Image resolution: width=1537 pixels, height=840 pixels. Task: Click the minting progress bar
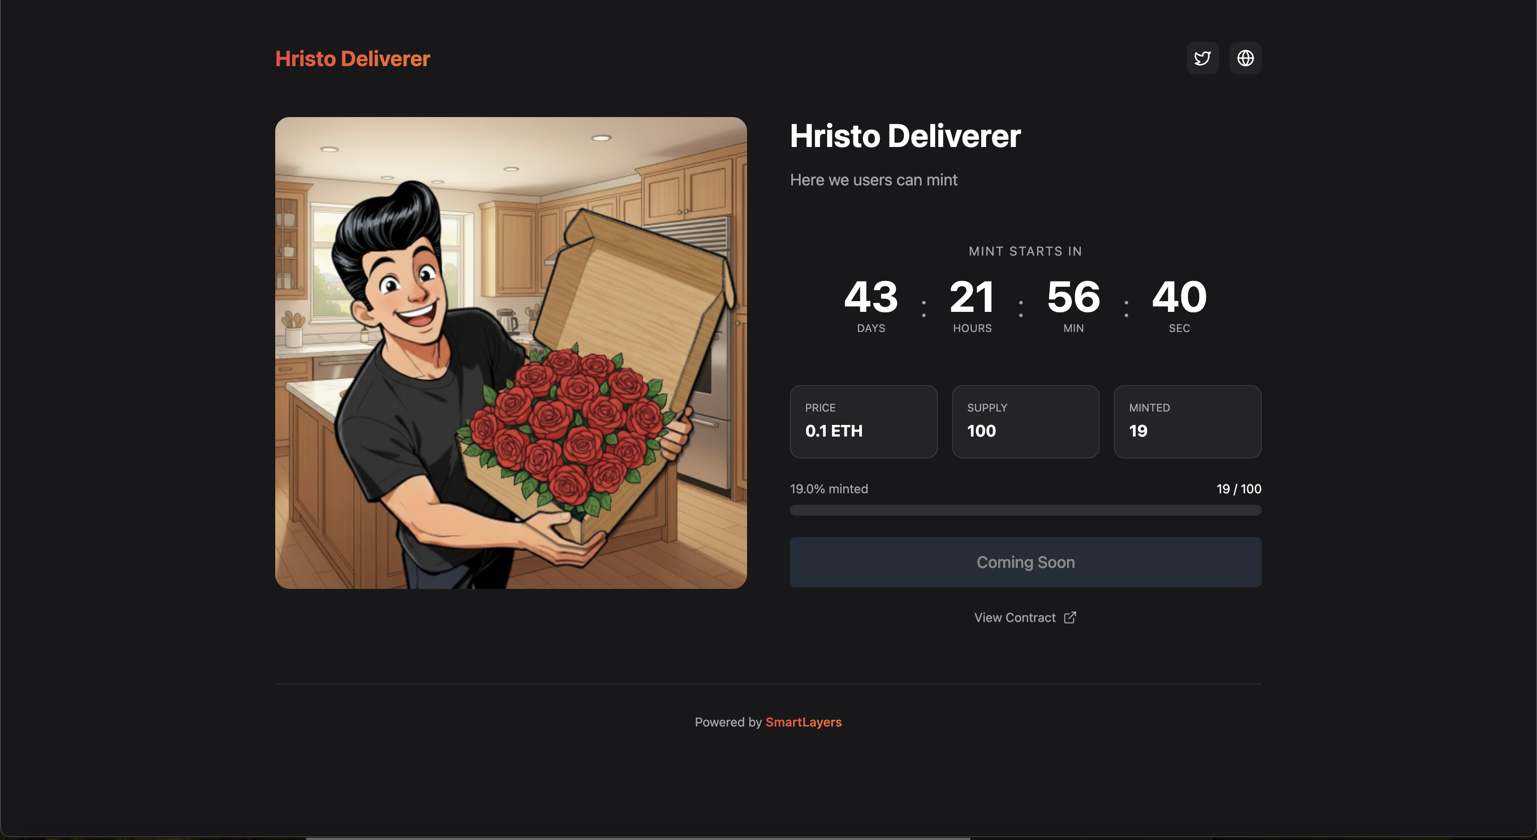pyautogui.click(x=1025, y=511)
